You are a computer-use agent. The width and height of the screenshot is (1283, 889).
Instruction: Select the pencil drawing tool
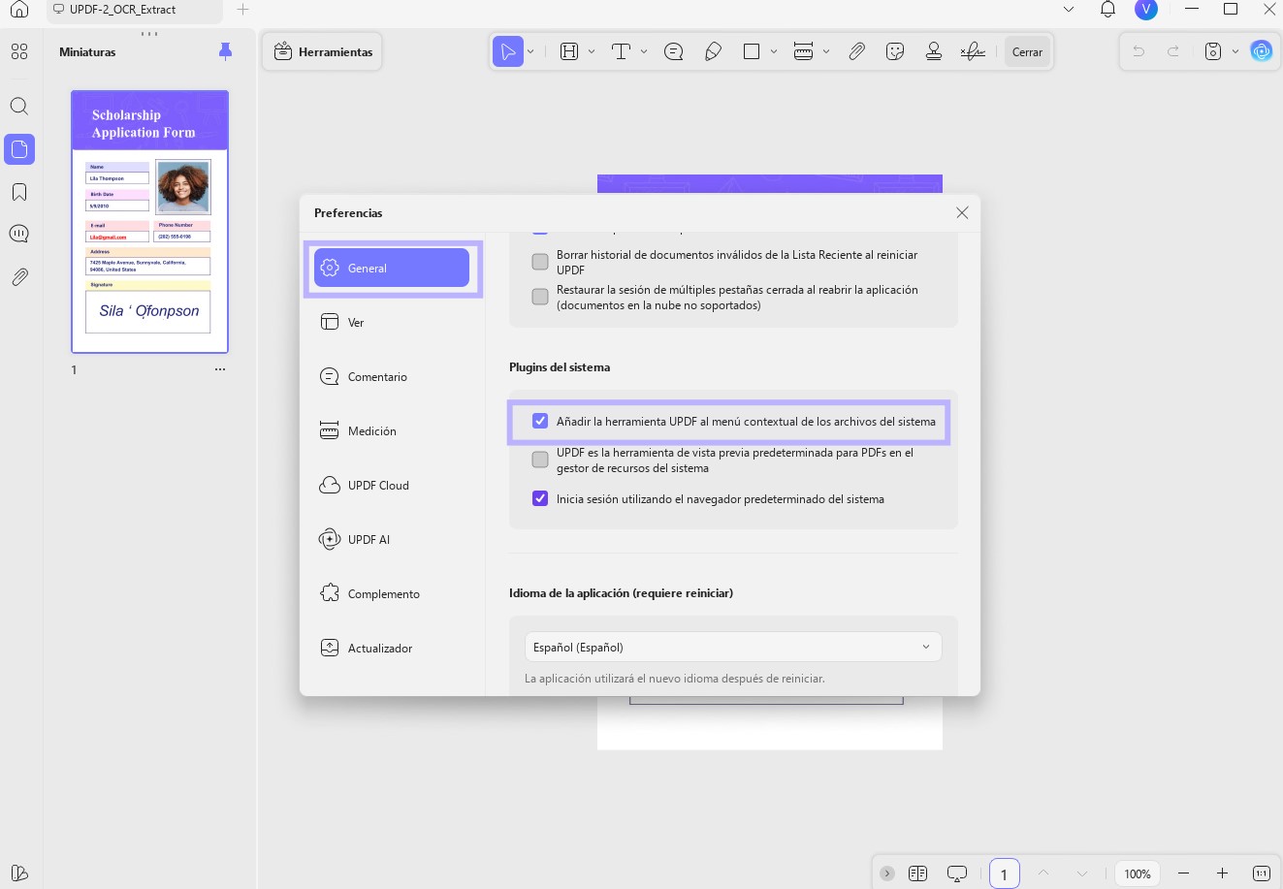[x=713, y=52]
